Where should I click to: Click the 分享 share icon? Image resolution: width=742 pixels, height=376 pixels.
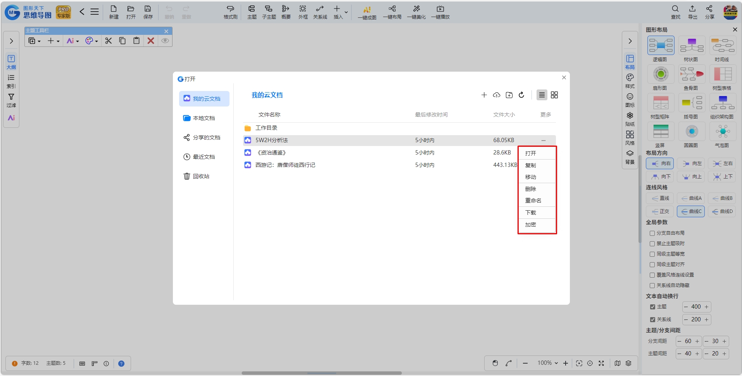pos(709,12)
